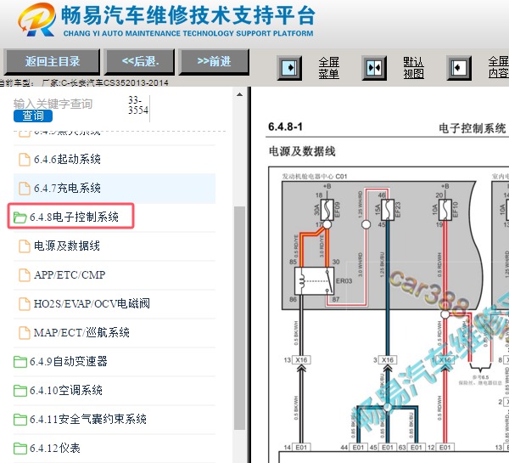The height and width of the screenshot is (463, 509).
Task: Click the sidebar scroll up arrow
Action: [239, 94]
